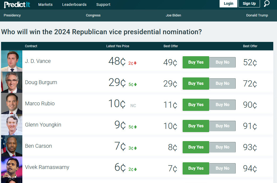This screenshot has height=183, width=277.
Task: Open the Joe Biden markets tab
Action: tap(173, 15)
